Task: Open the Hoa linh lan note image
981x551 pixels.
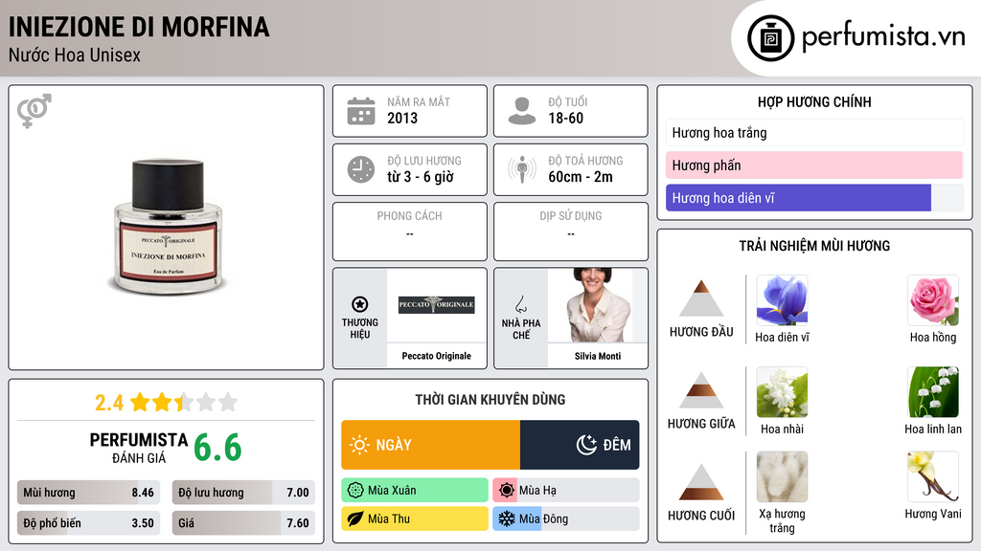Action: (x=933, y=392)
